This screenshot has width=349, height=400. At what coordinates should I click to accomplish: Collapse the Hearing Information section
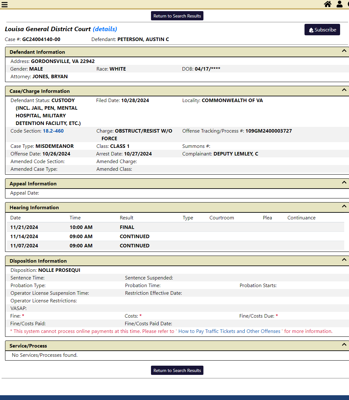click(x=344, y=206)
